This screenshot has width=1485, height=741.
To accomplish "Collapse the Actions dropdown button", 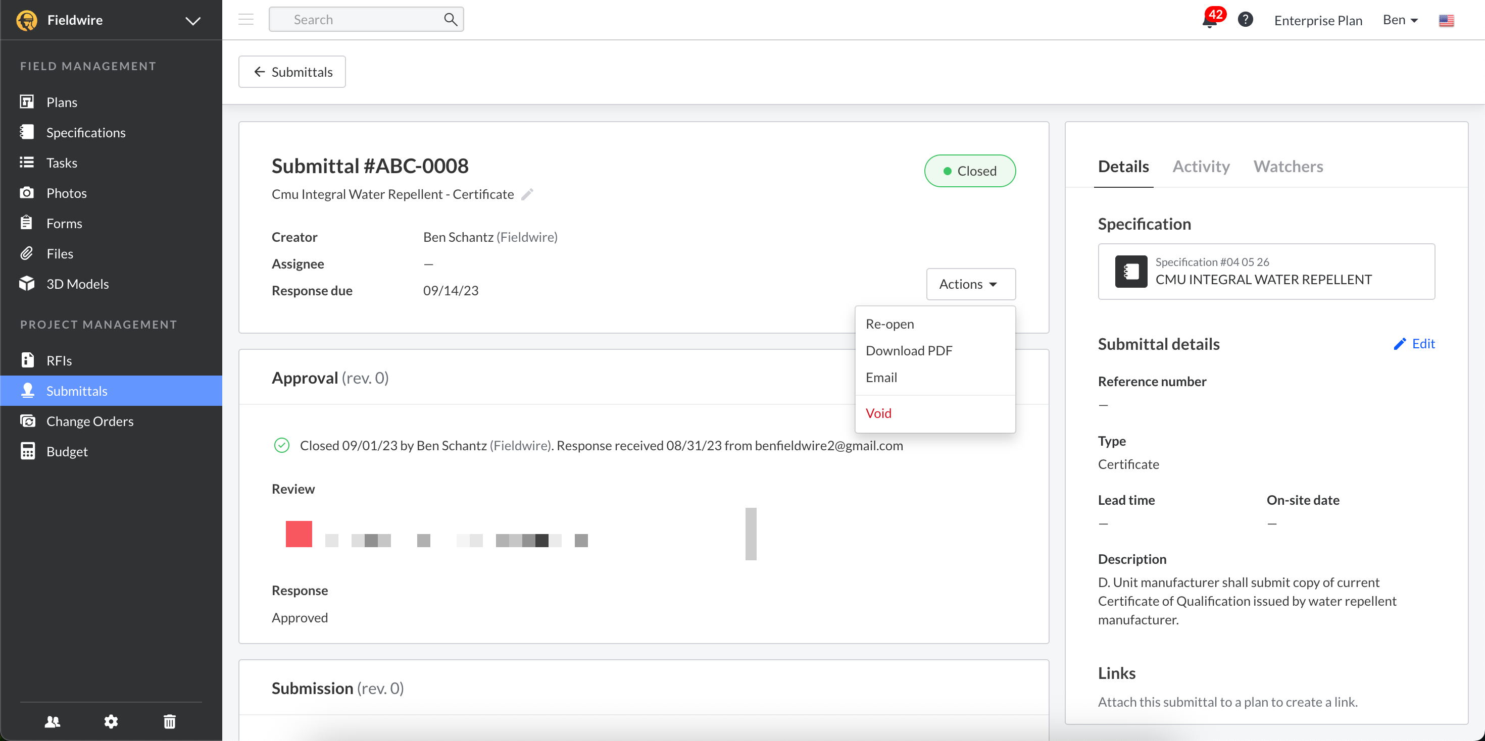I will (970, 284).
